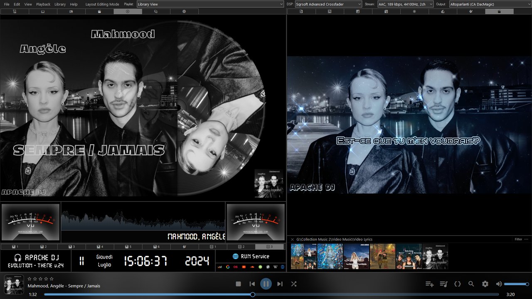Select the first left panel tab icon

15,12
